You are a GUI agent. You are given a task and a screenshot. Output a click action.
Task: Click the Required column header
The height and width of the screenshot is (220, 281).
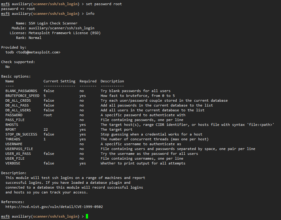pos(88,81)
